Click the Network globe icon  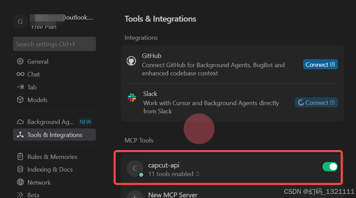pos(20,182)
